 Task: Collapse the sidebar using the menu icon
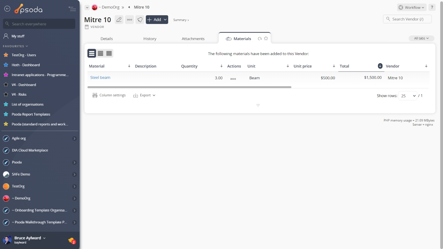click(x=72, y=9)
